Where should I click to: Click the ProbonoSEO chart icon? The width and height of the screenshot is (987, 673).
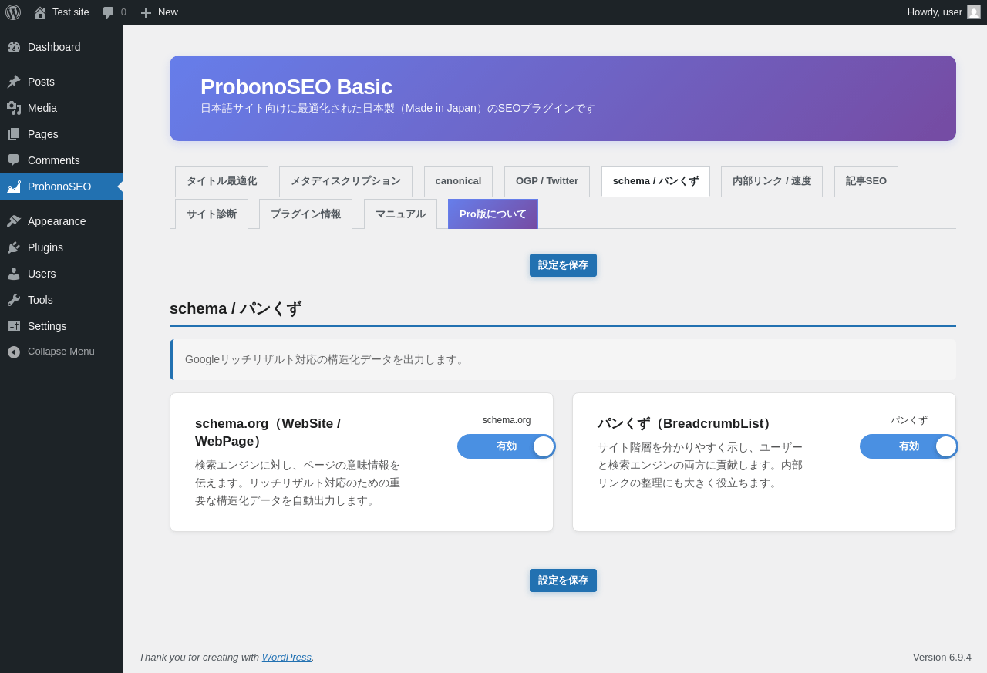14,187
